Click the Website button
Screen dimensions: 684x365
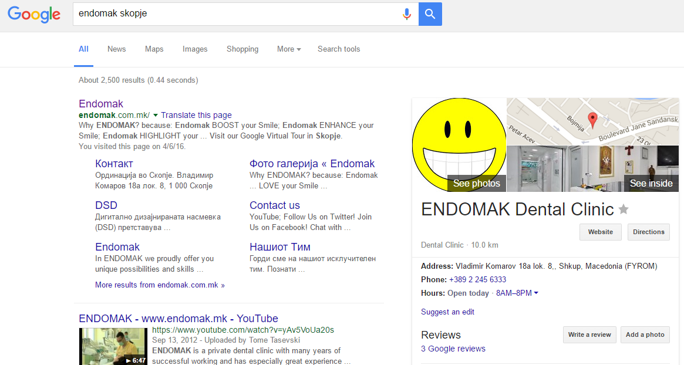pos(600,232)
